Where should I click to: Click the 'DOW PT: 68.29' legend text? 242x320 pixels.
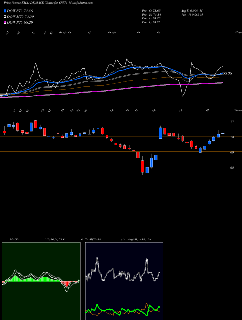20,22
